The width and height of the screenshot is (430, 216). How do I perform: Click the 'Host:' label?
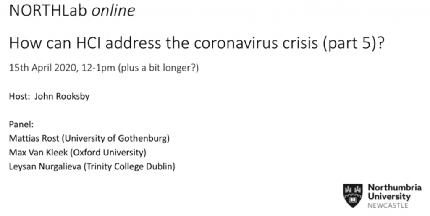pyautogui.click(x=19, y=96)
